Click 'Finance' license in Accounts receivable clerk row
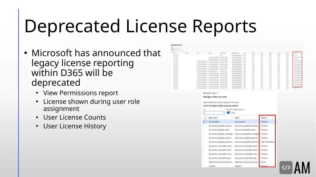This screenshot has width=316, height=177. click(264, 150)
